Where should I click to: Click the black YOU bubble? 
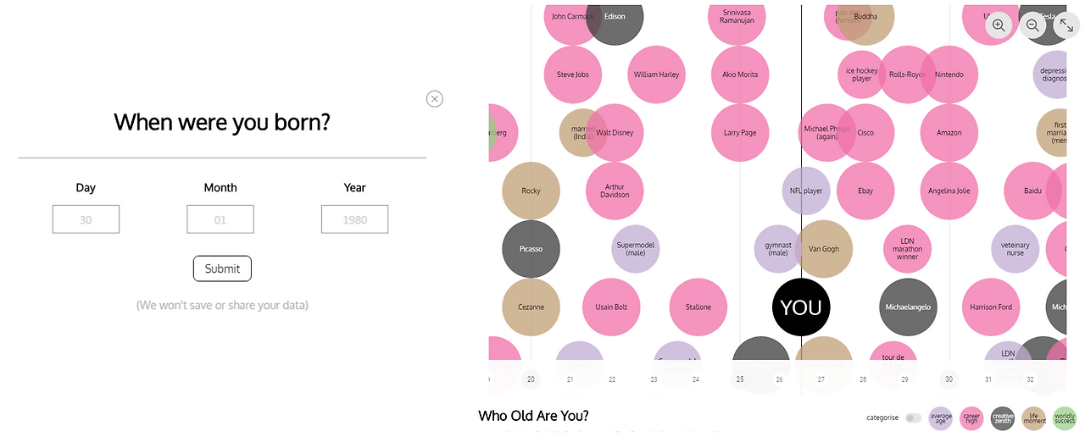coord(801,307)
